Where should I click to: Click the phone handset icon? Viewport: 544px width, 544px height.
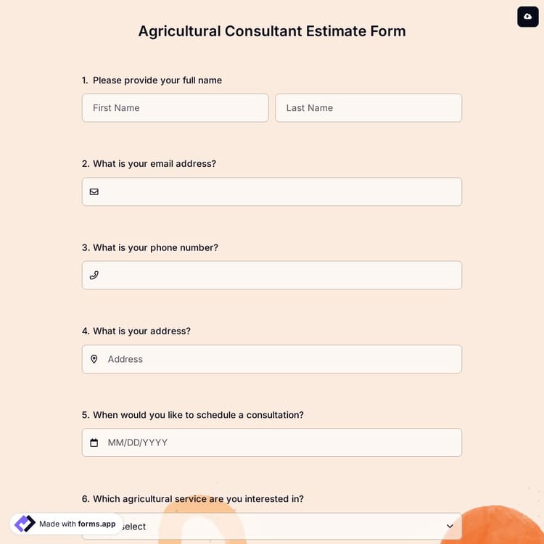[x=94, y=276]
